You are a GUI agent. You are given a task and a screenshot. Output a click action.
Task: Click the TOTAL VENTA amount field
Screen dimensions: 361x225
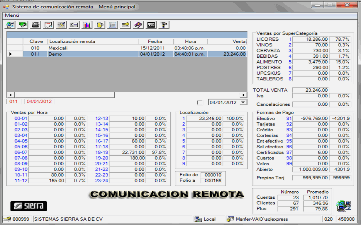(x=311, y=90)
